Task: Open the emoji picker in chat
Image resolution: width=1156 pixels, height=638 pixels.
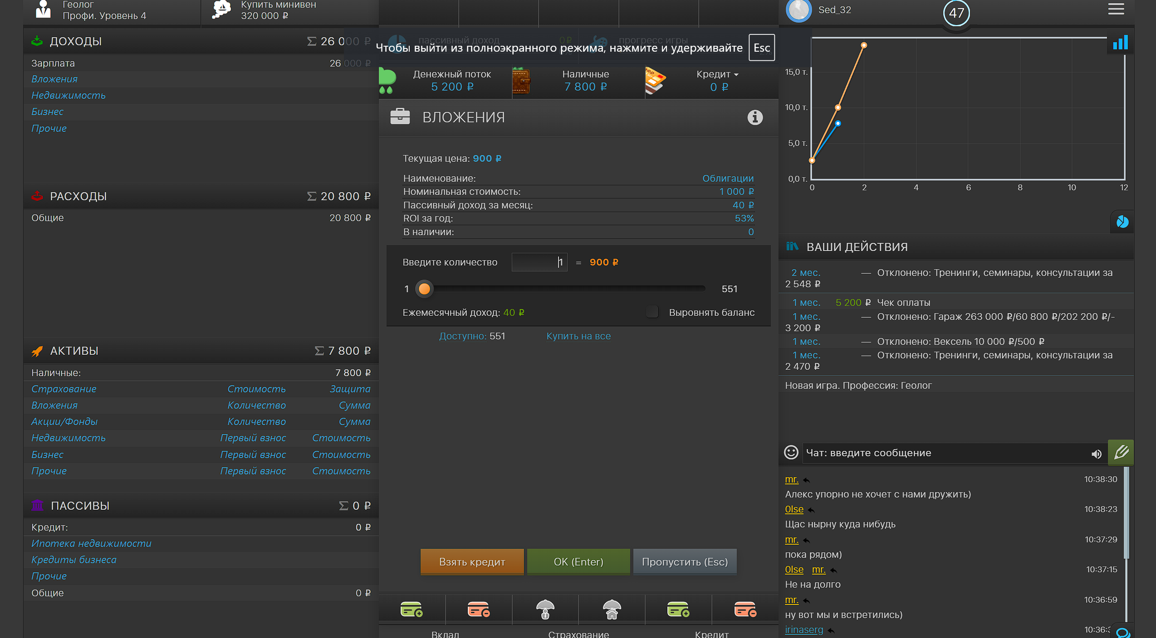Action: [x=791, y=453]
